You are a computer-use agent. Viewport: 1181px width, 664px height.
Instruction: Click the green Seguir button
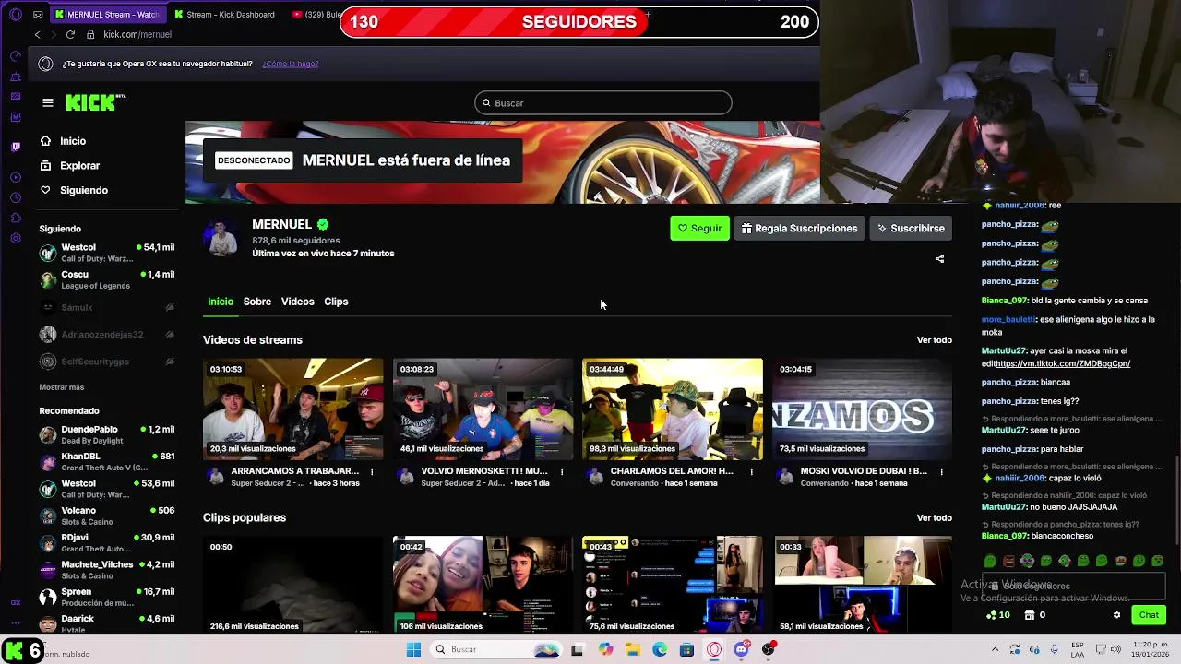coord(699,229)
